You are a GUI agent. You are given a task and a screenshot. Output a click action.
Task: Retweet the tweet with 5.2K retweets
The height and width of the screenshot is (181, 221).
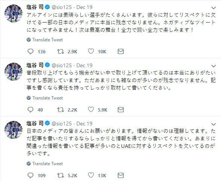pyautogui.click(x=61, y=175)
